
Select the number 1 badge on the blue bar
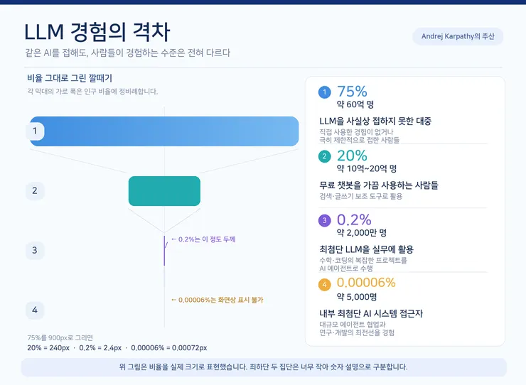(35, 131)
